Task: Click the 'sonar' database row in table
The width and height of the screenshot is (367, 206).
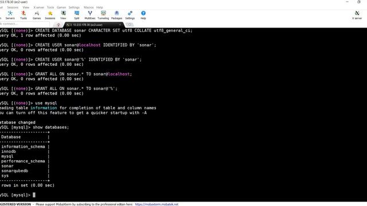Action: 7,166
